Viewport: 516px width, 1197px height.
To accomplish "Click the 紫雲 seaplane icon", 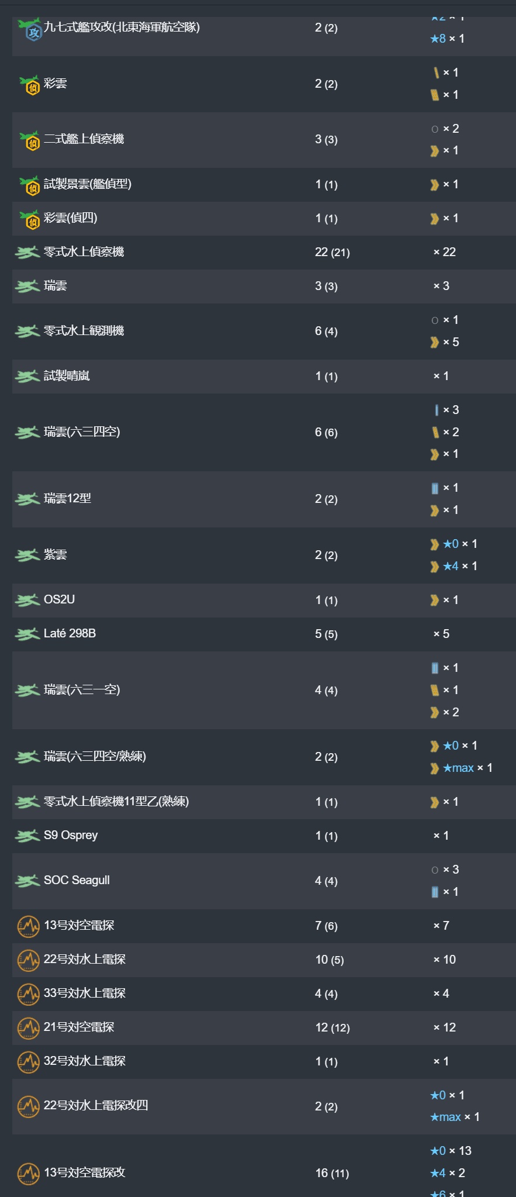I will coord(27,555).
